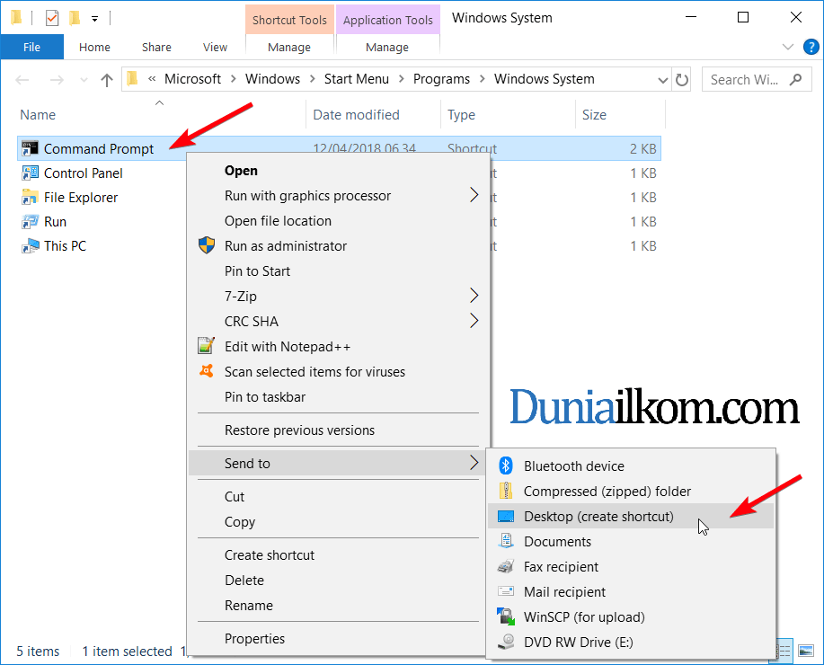Open Manage tab under Shortcut Tools
This screenshot has width=824, height=665.
(x=289, y=48)
